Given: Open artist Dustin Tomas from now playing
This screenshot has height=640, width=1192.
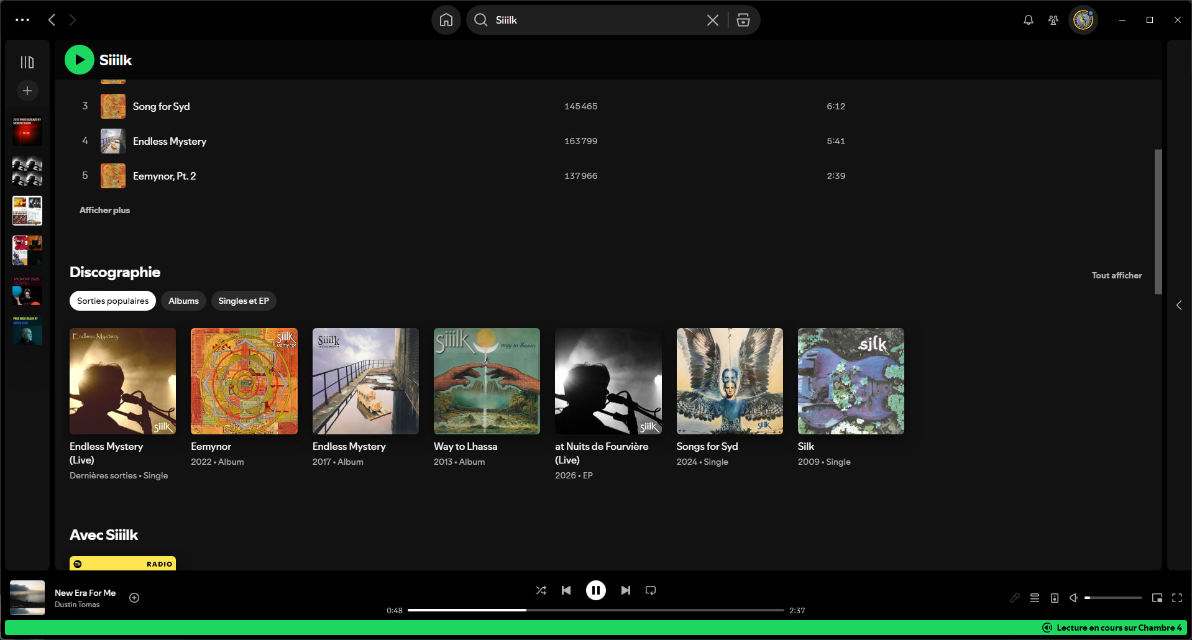Looking at the screenshot, I should pyautogui.click(x=77, y=605).
